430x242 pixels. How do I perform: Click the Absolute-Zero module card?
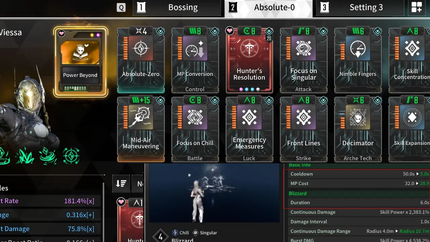pyautogui.click(x=141, y=61)
